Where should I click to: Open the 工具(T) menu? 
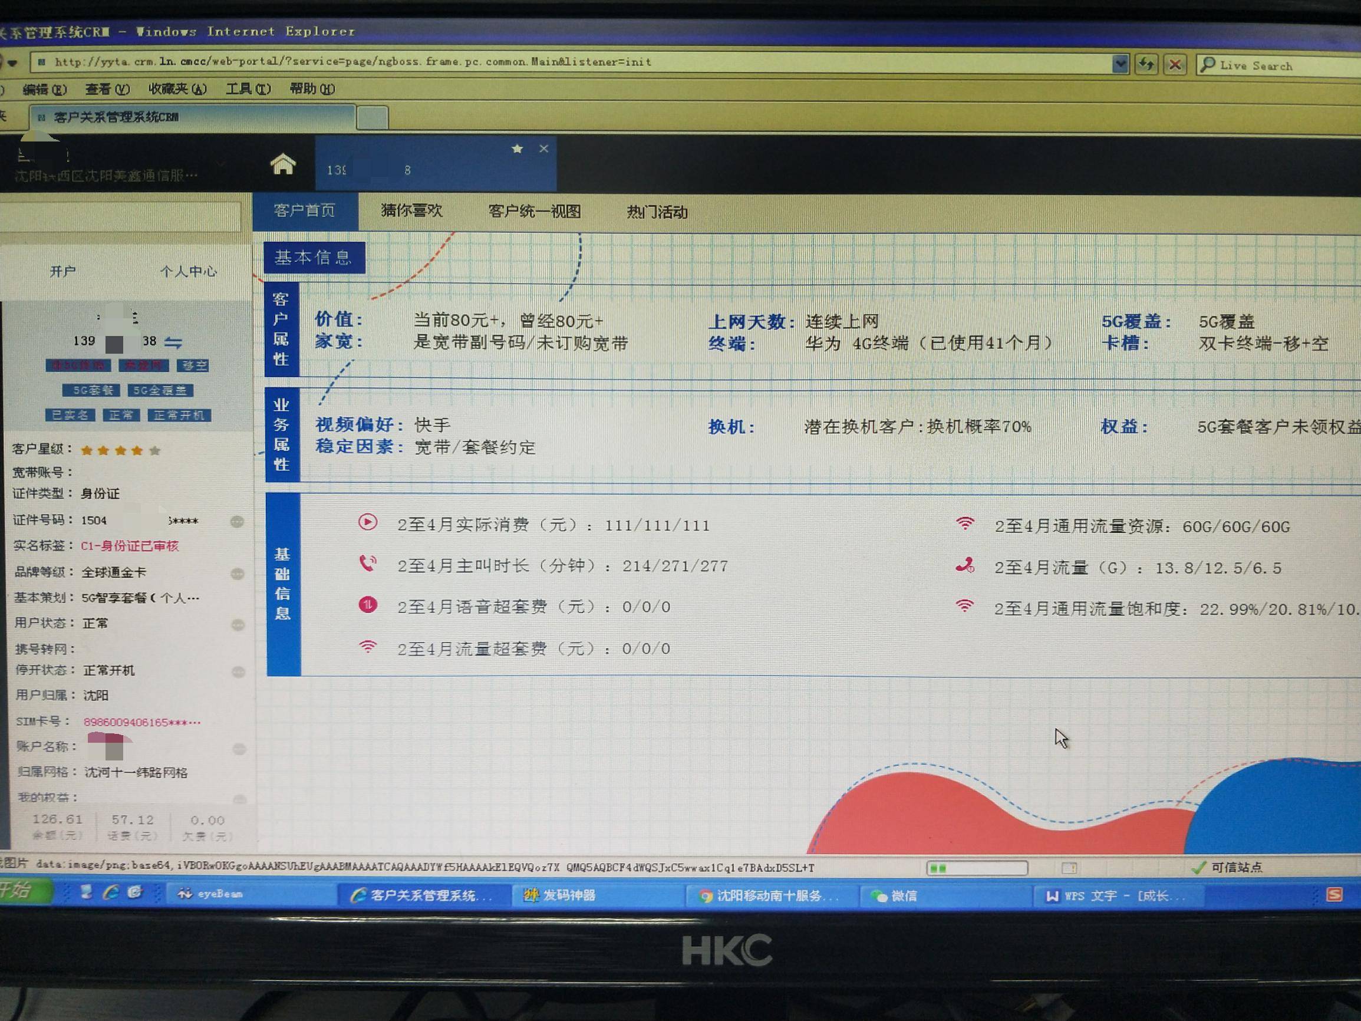pos(248,89)
